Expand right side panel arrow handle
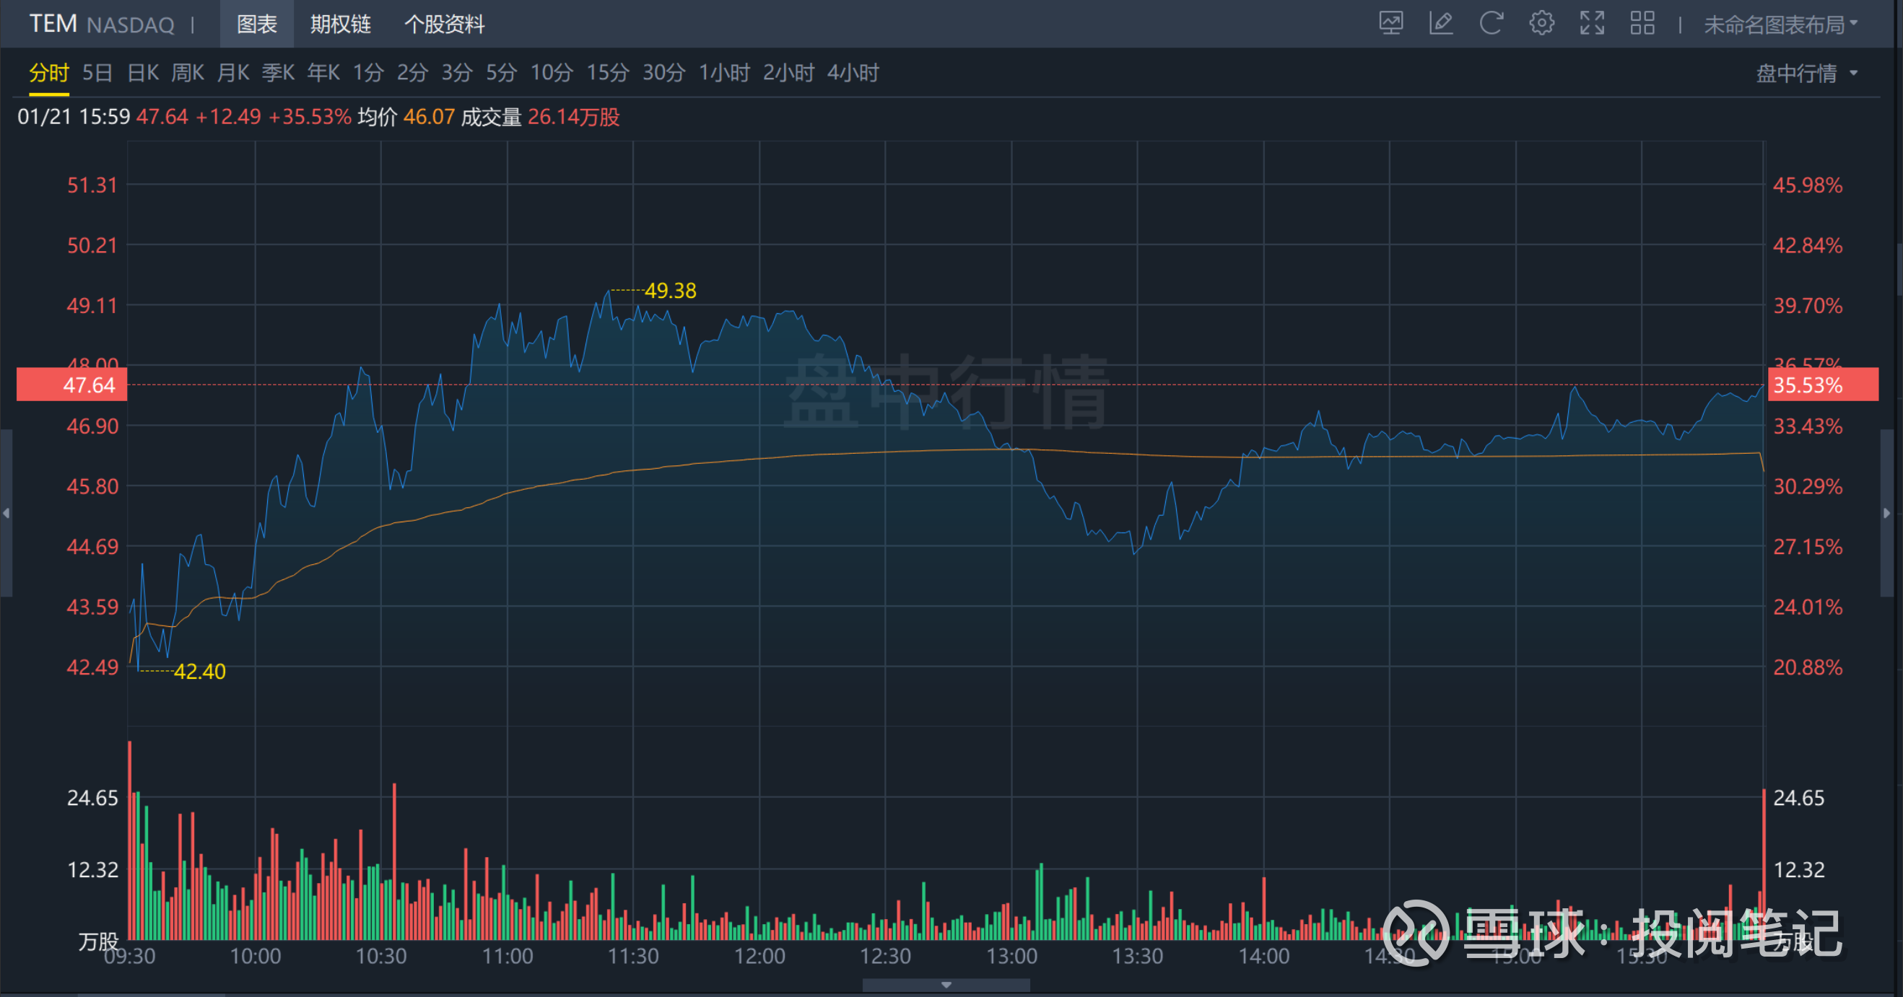 (x=1886, y=513)
